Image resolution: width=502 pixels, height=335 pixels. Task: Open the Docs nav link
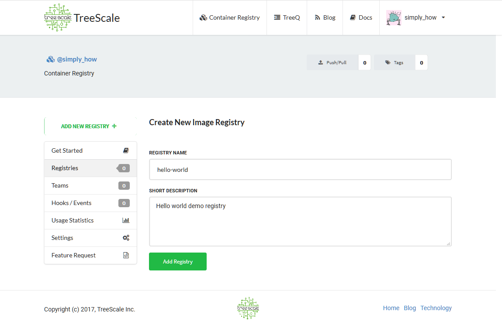pos(361,17)
